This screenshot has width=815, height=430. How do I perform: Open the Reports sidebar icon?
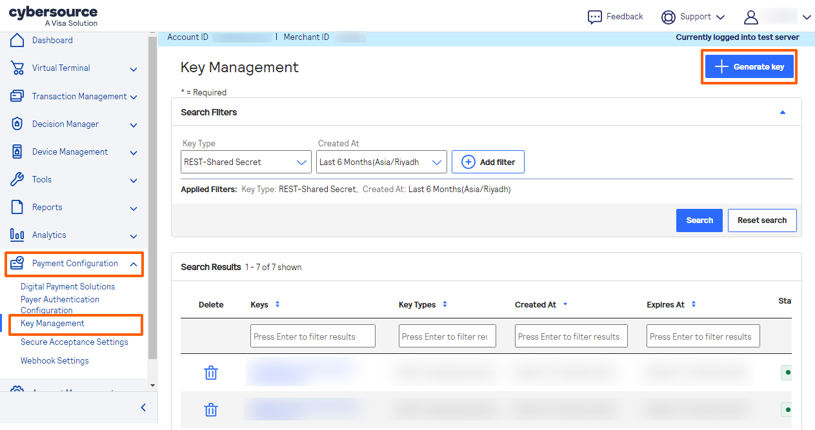(17, 207)
